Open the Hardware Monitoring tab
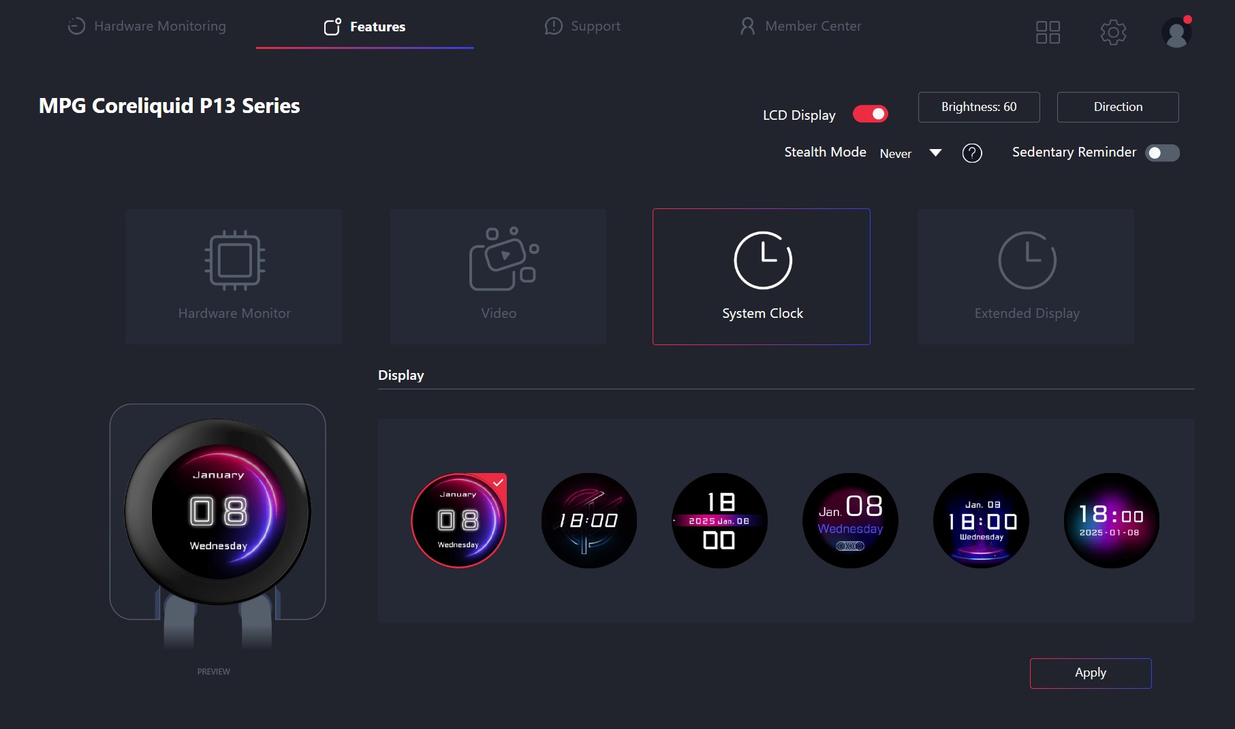This screenshot has height=729, width=1235. tap(146, 26)
